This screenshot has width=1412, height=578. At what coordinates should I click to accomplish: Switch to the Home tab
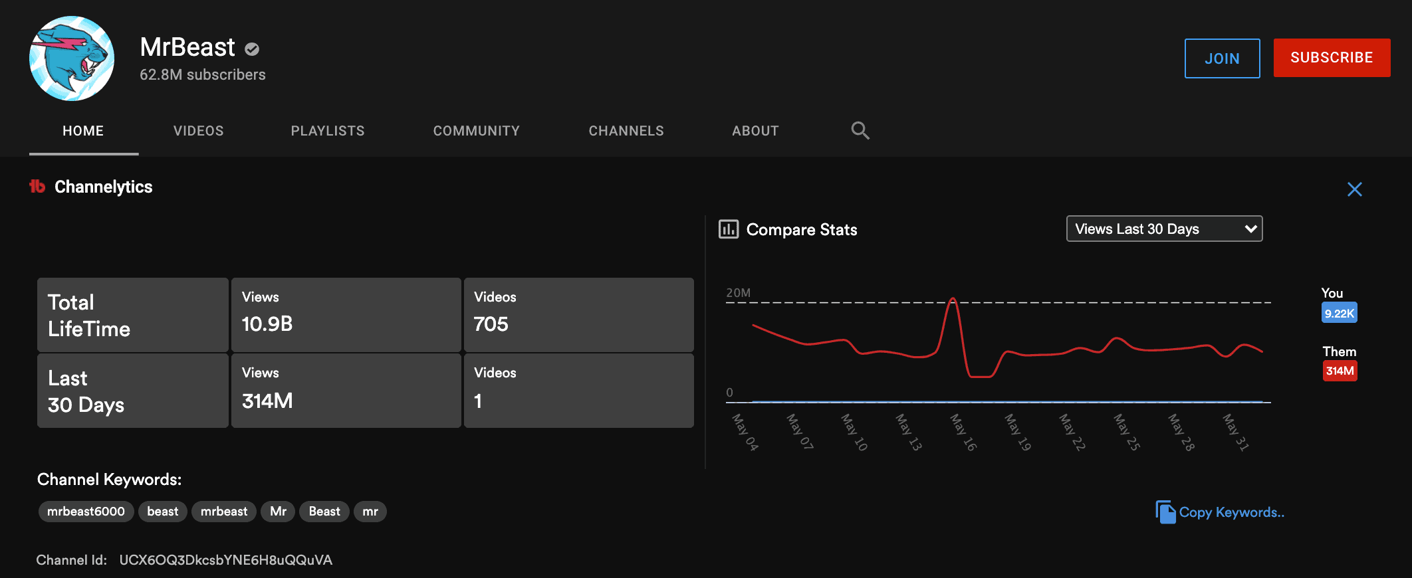pyautogui.click(x=83, y=131)
